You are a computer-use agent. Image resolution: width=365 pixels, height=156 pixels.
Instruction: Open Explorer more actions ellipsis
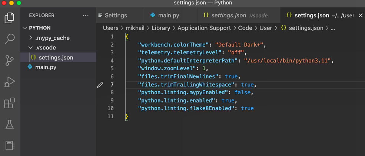[x=86, y=16]
